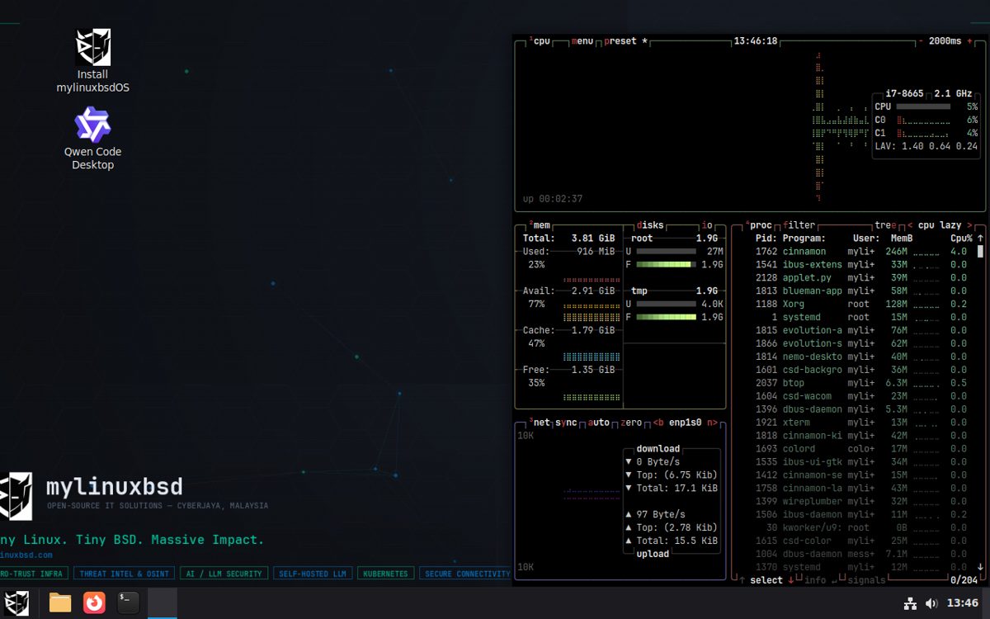Toggle net auto scaling option
990x619 pixels.
point(599,423)
